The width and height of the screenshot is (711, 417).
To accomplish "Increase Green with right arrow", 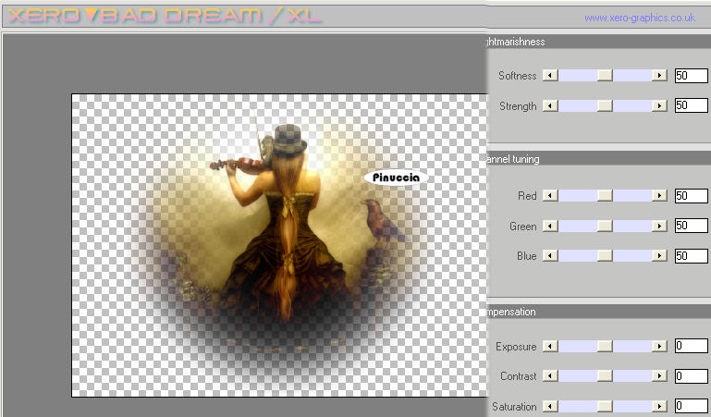I will (659, 226).
